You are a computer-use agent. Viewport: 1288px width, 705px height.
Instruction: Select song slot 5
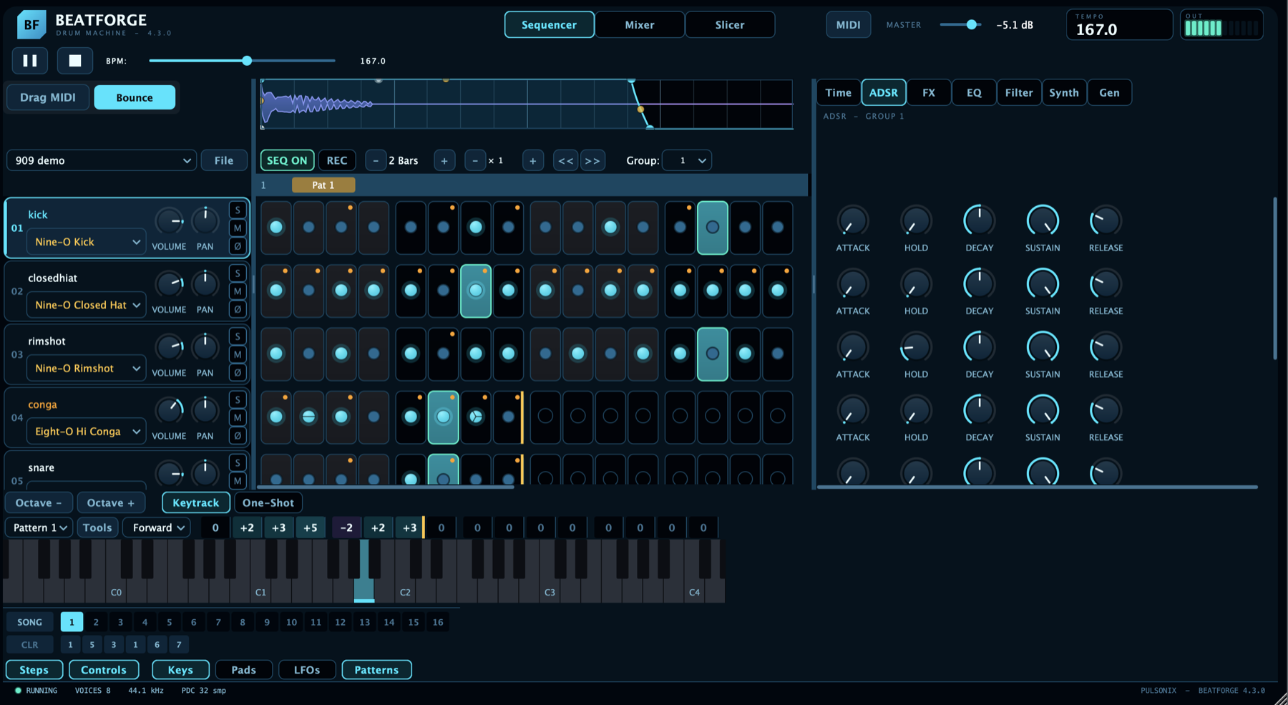pyautogui.click(x=170, y=622)
